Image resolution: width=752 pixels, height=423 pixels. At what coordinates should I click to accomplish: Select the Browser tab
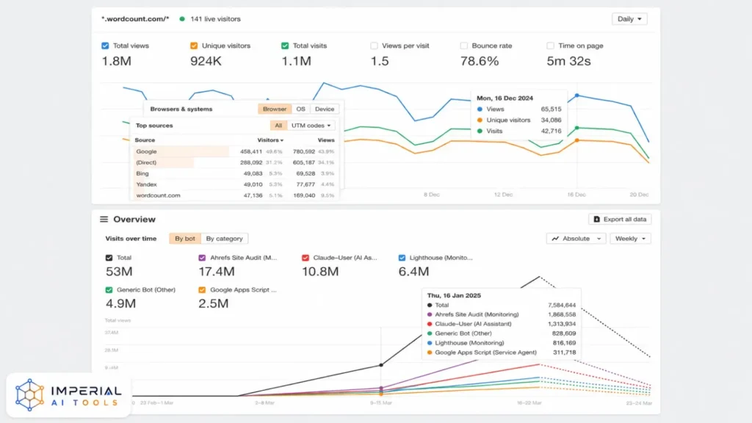(275, 109)
